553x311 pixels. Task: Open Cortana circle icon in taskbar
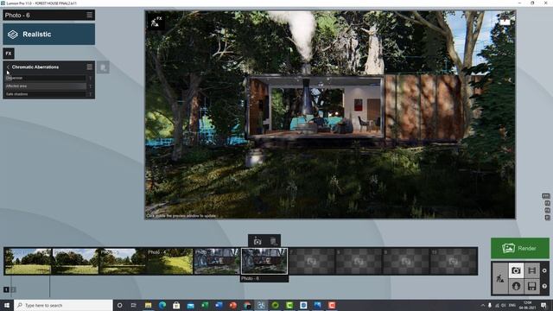coord(119,305)
